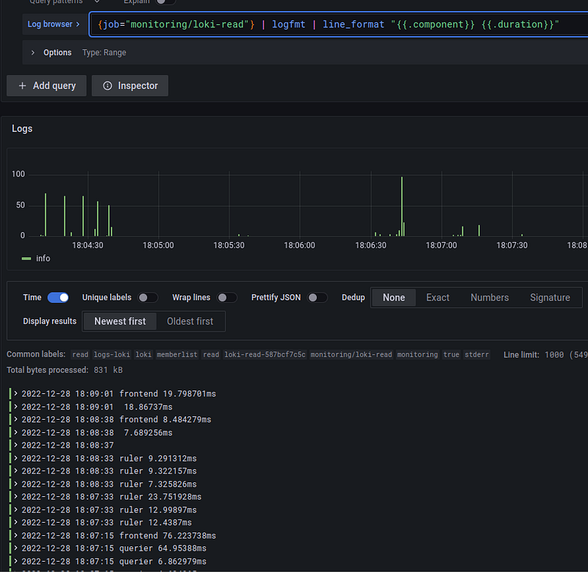Choose Numbers dedup mode

click(x=490, y=298)
